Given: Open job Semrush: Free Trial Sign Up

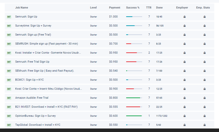Looking at the screenshot, I should 32,62.
